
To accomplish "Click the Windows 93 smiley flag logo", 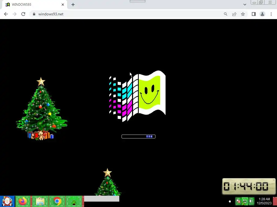I will (137, 96).
